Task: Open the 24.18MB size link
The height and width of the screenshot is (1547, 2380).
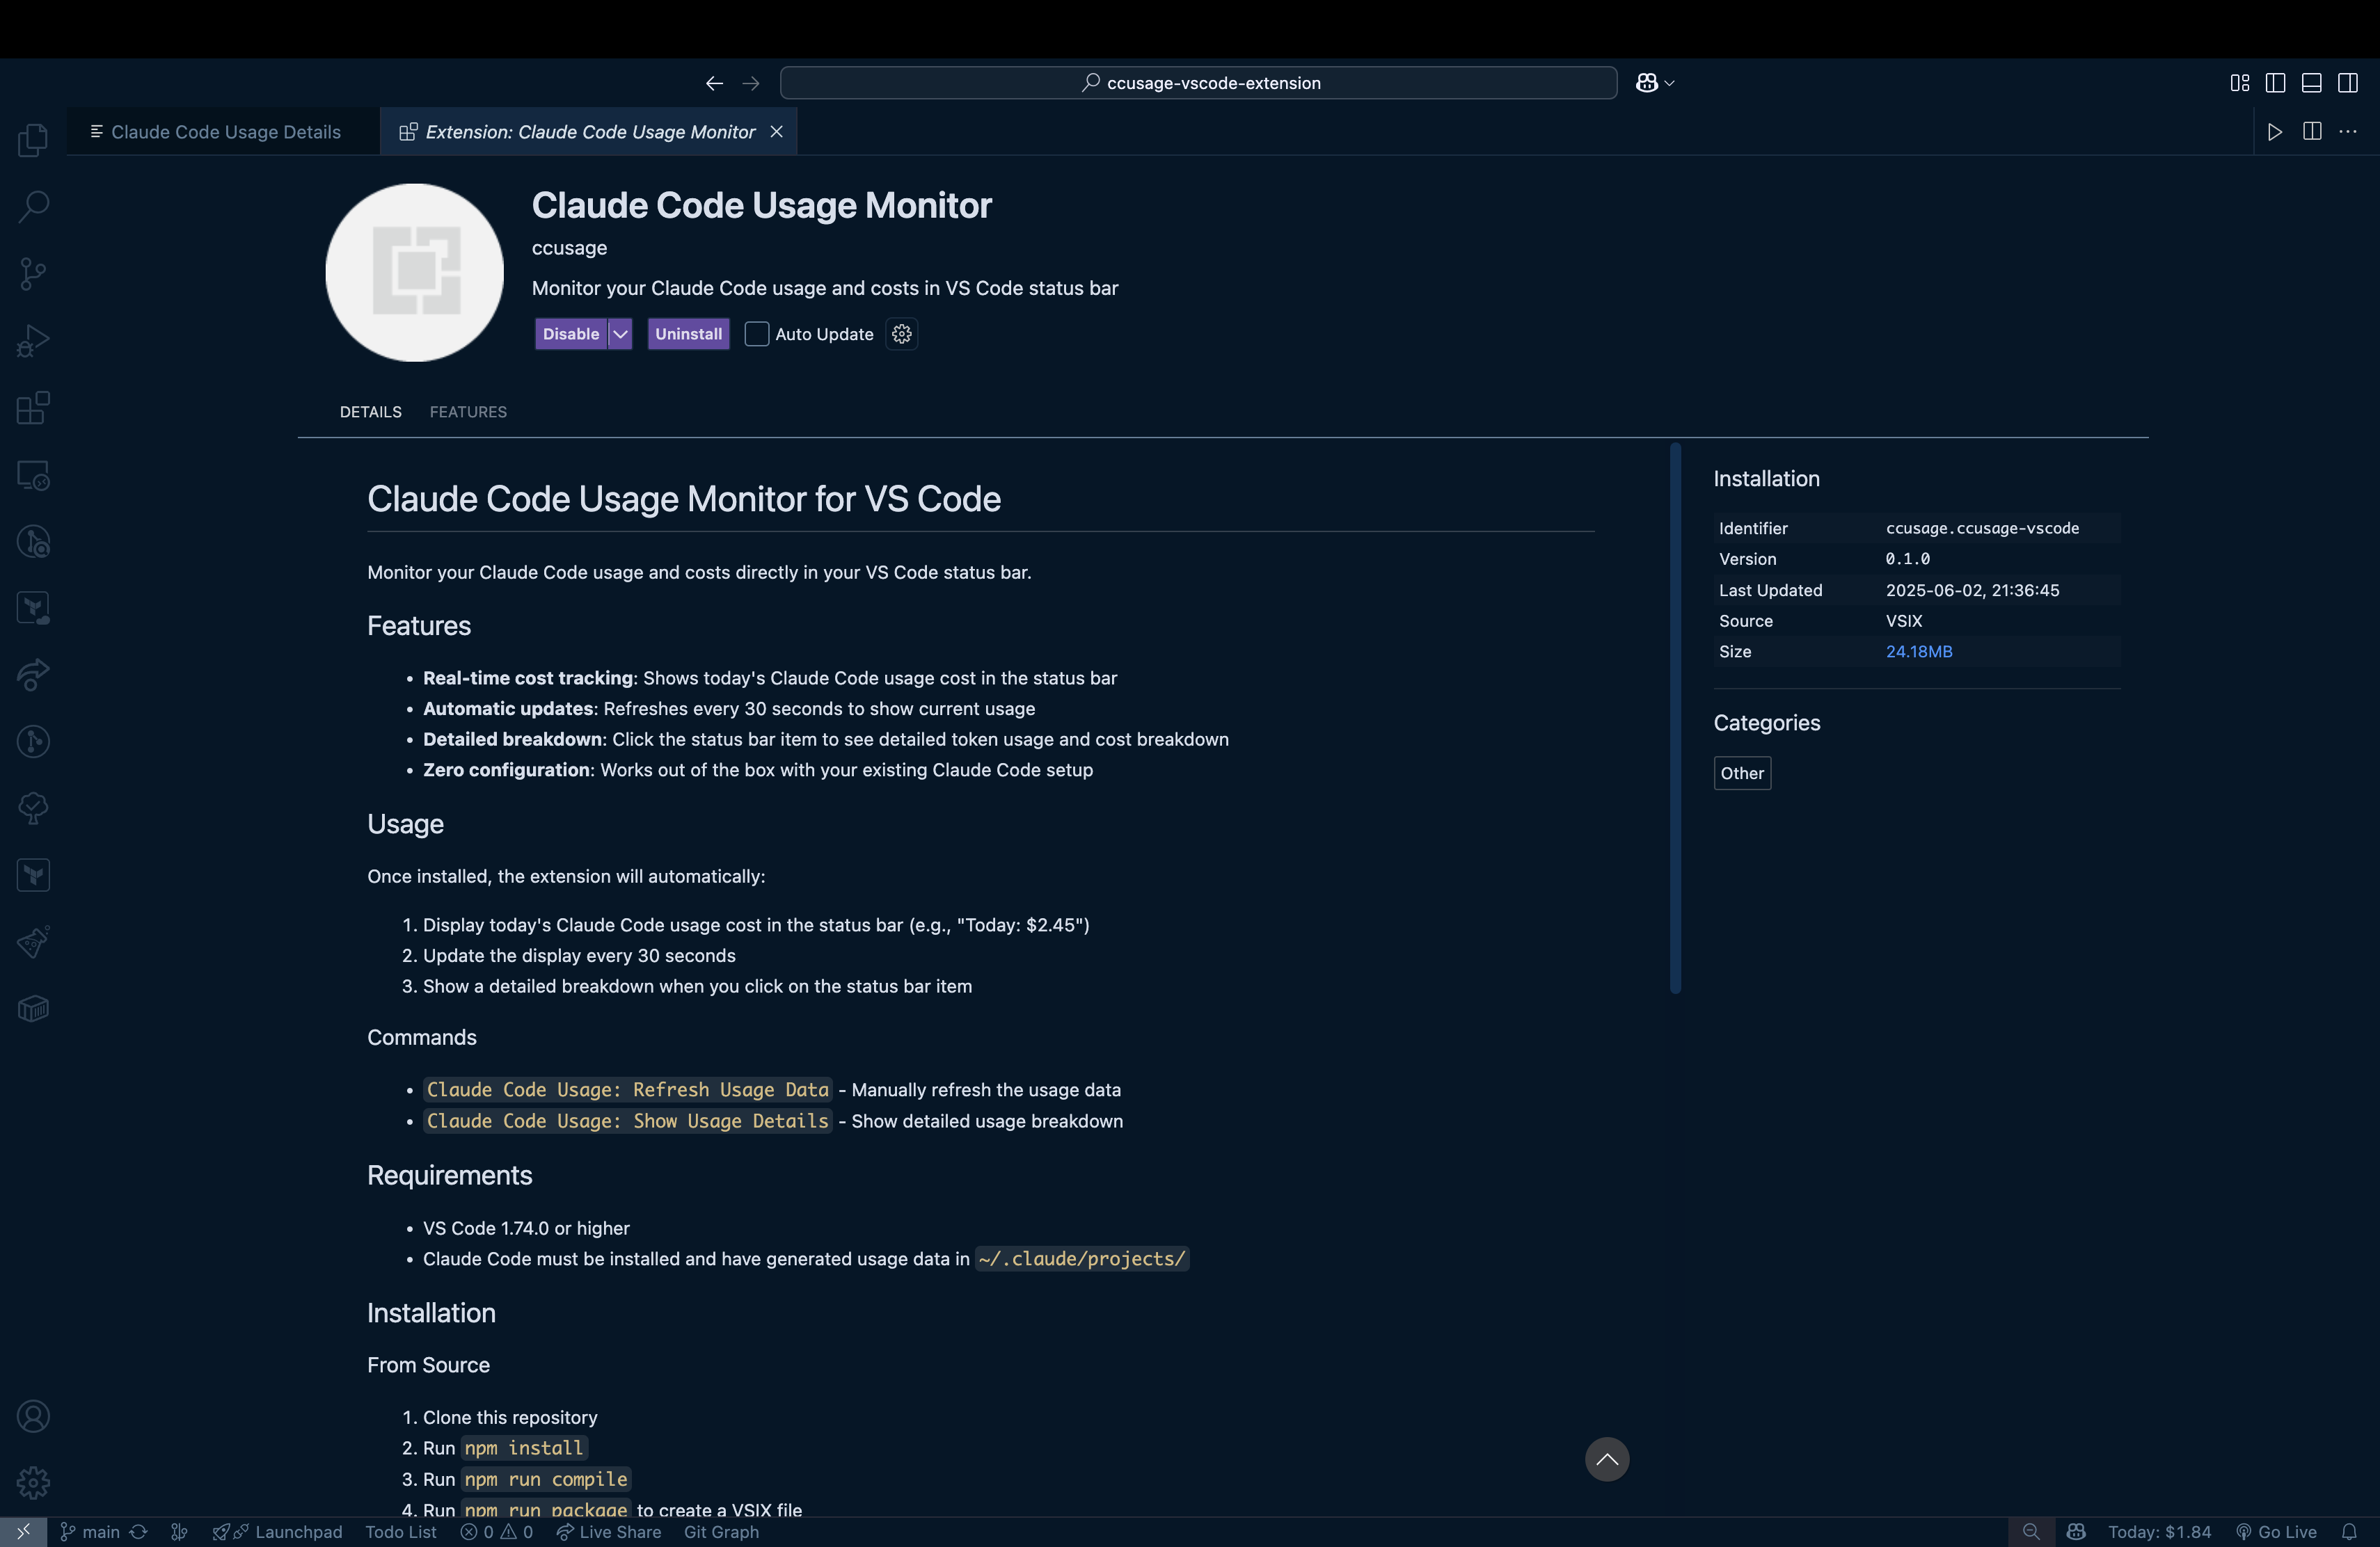Action: [1918, 650]
